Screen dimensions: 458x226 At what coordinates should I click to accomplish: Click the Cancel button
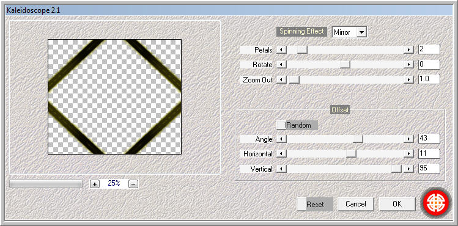pyautogui.click(x=355, y=204)
